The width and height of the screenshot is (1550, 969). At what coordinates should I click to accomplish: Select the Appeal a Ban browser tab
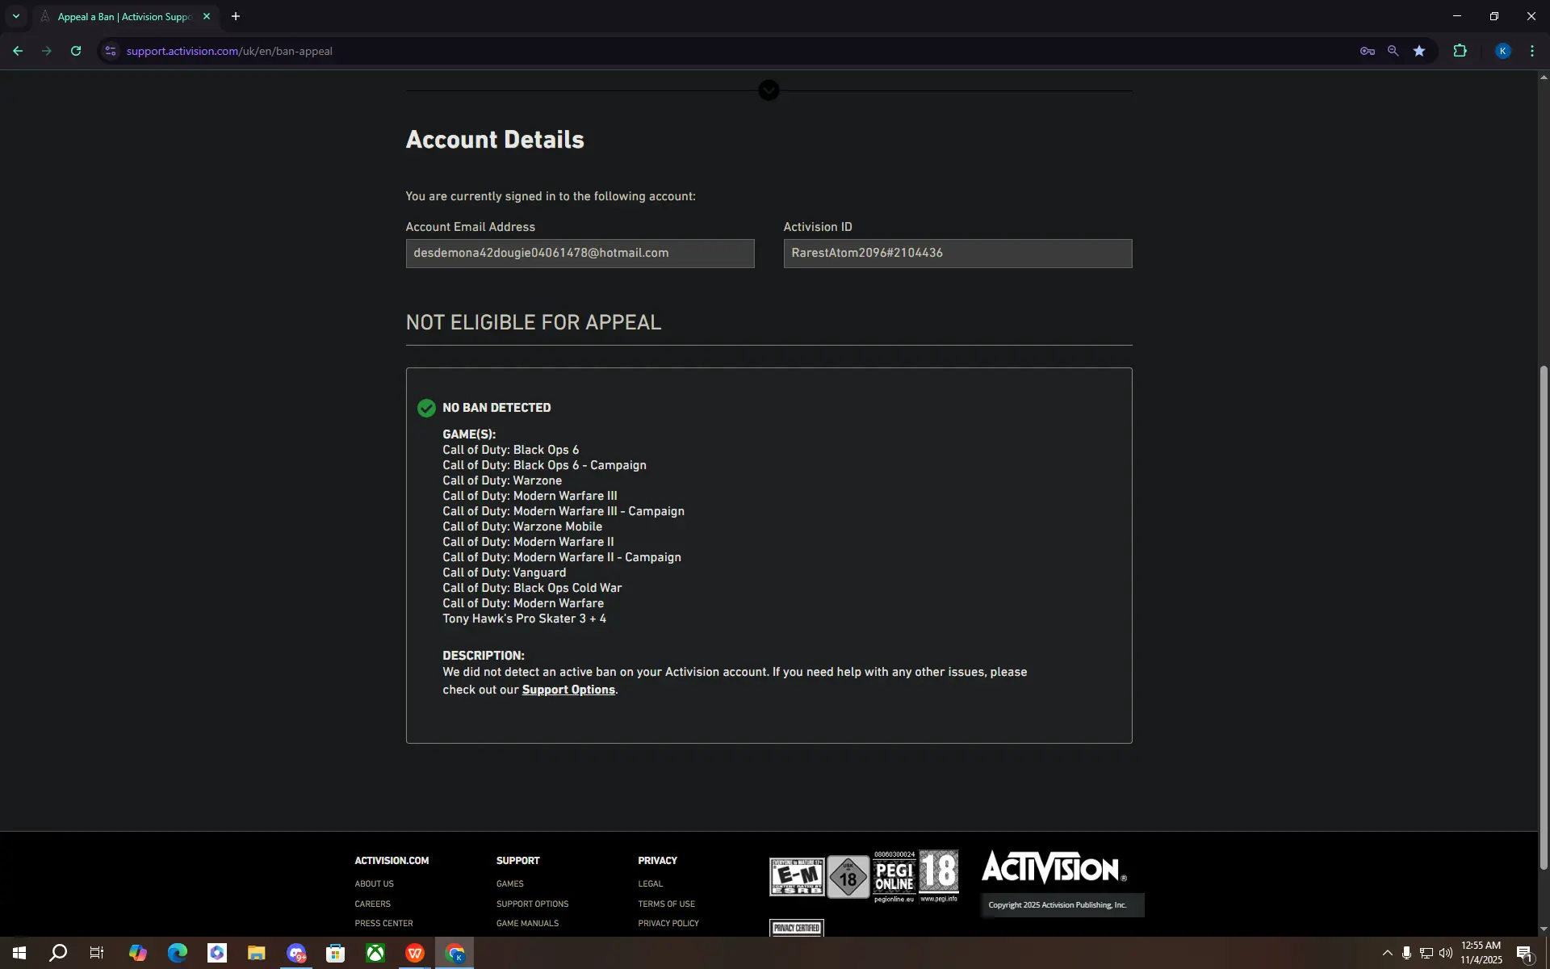pyautogui.click(x=124, y=16)
